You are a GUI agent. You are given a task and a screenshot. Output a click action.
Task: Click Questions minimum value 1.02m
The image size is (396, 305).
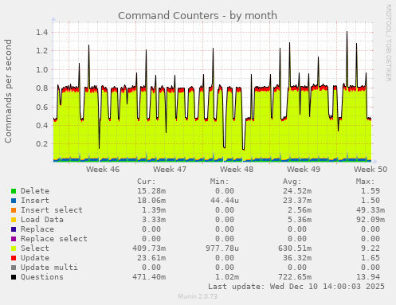click(227, 277)
